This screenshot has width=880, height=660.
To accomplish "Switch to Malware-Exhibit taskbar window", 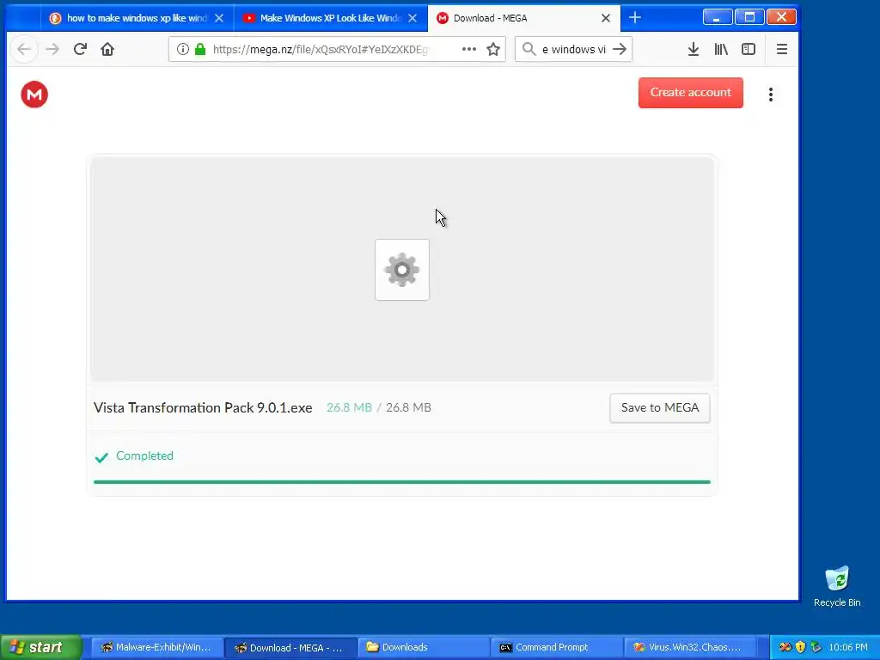I will coord(156,647).
